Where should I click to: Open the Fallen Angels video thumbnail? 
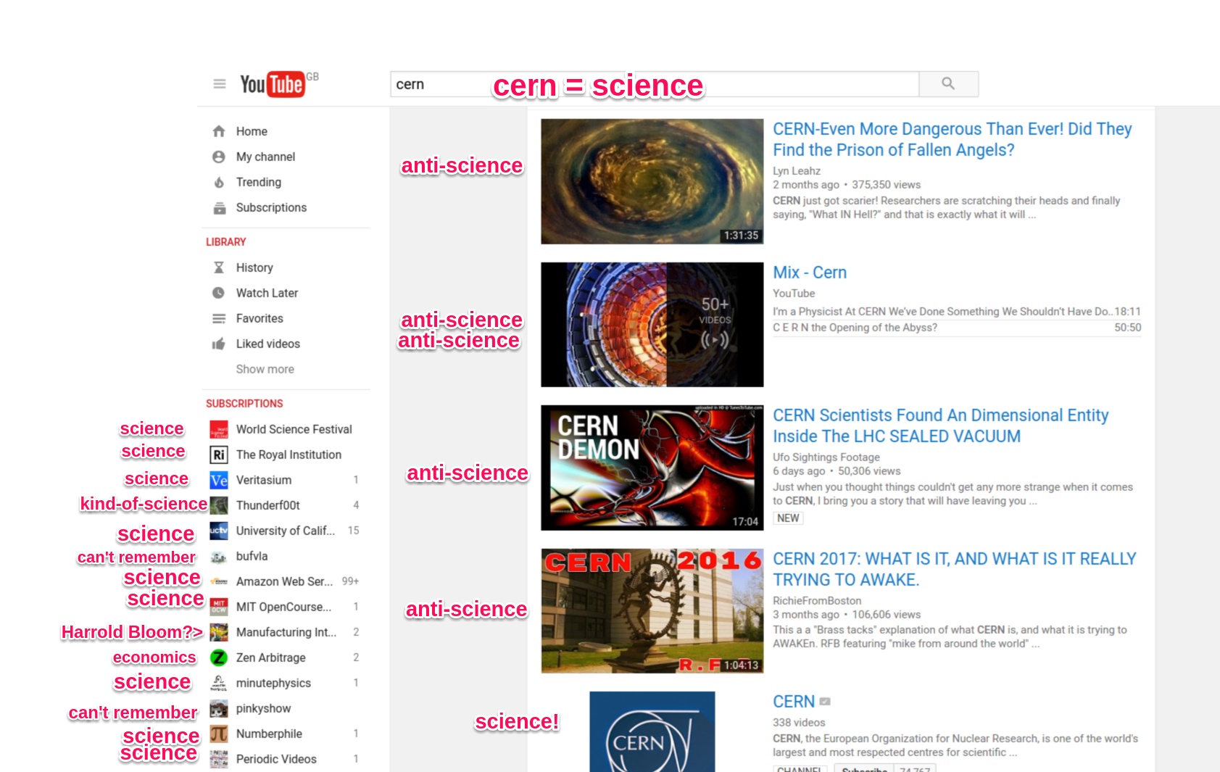(x=652, y=181)
